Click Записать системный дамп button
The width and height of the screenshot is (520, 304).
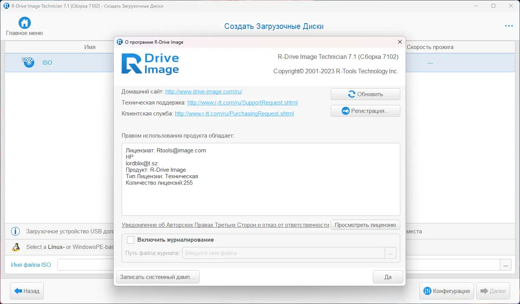click(157, 277)
